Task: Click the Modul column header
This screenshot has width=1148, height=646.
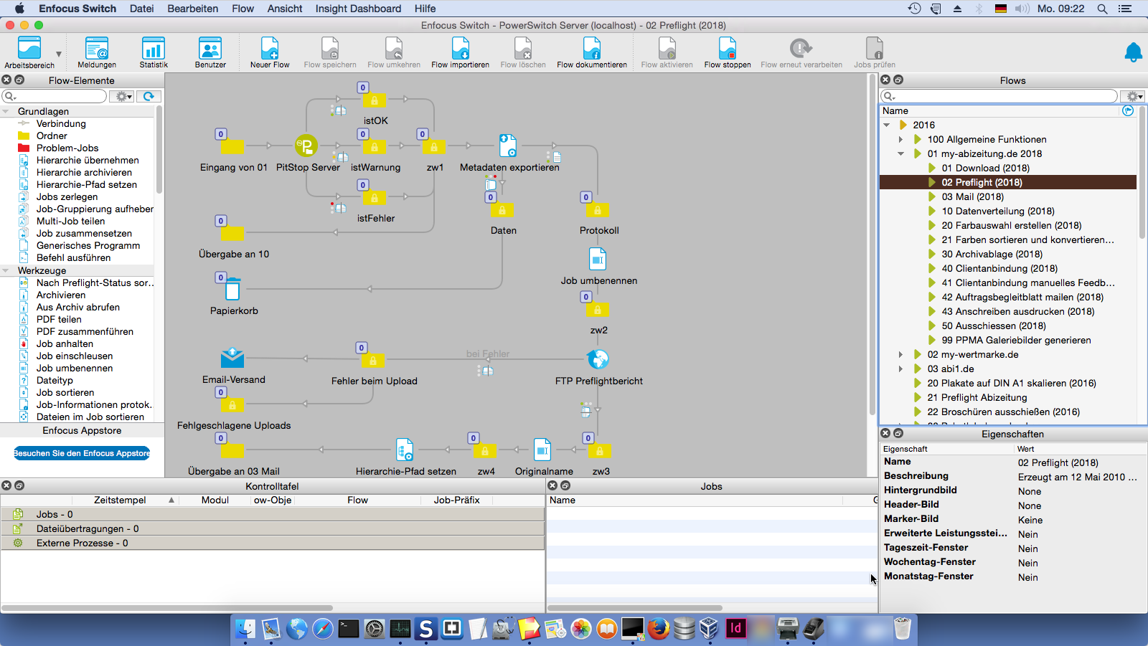Action: 215,500
